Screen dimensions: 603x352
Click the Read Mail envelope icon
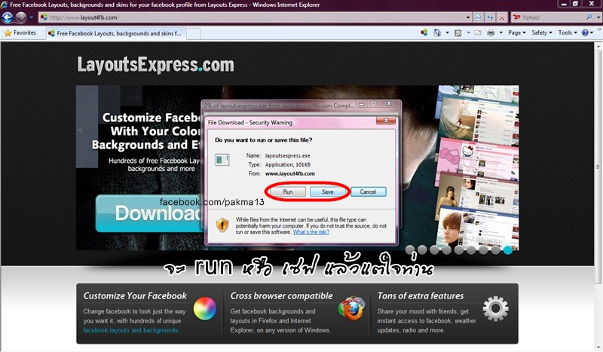click(x=478, y=33)
